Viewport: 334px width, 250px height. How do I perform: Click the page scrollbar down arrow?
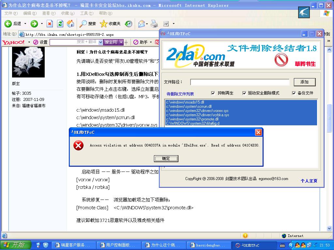click(329, 229)
